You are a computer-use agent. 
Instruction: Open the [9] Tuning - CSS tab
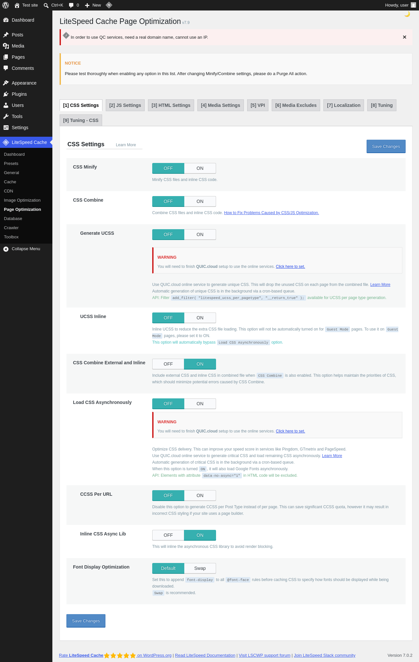coord(81,120)
